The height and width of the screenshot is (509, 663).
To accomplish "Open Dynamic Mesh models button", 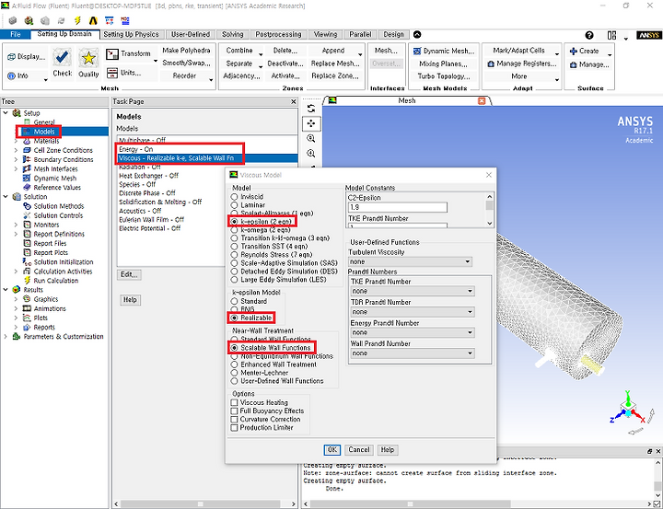I will 445,51.
